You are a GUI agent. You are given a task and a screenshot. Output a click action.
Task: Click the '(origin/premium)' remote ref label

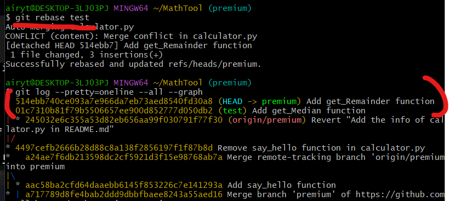(267, 120)
